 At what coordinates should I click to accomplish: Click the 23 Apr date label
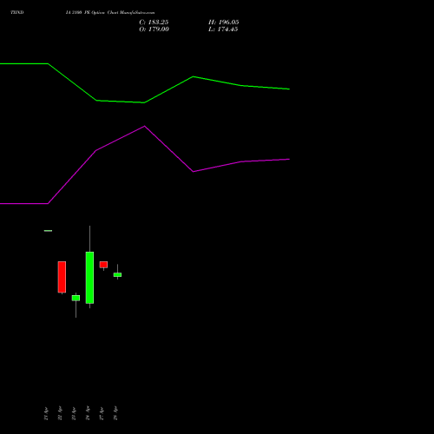[x=74, y=413]
